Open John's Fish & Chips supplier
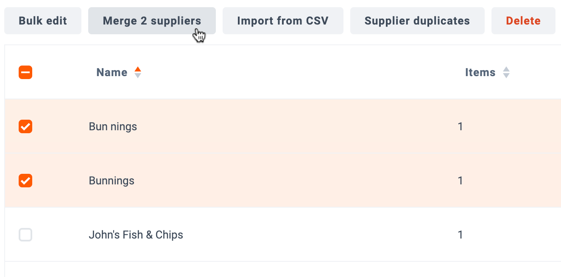Image resolution: width=561 pixels, height=277 pixels. point(136,235)
